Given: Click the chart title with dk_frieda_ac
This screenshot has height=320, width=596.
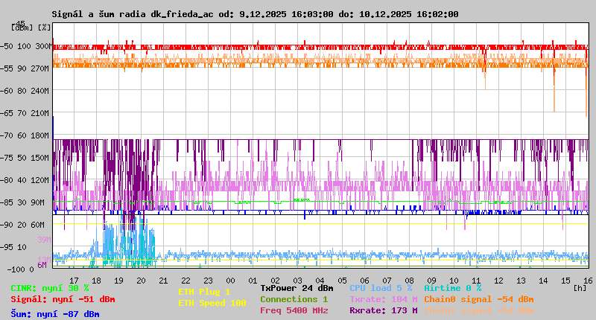Looking at the screenshot, I should pos(255,14).
